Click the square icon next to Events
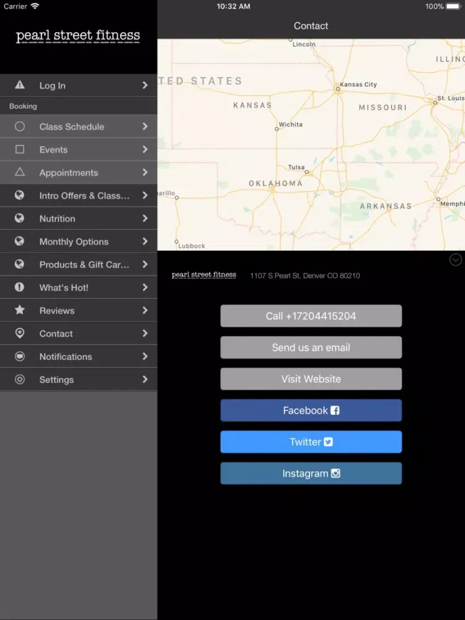Screen dimensions: 465x620 pos(19,149)
